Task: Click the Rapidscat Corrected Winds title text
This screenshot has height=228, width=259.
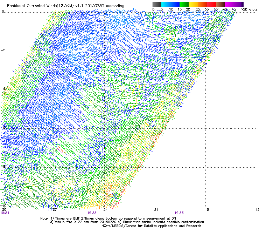Action: tap(65, 6)
